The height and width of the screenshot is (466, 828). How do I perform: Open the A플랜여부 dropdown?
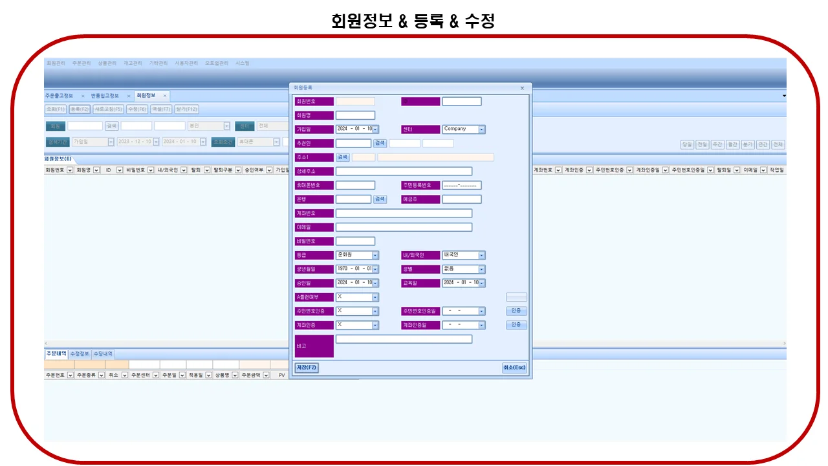376,298
